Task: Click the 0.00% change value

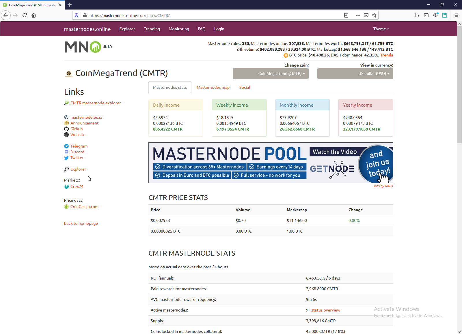Action: pos(354,220)
